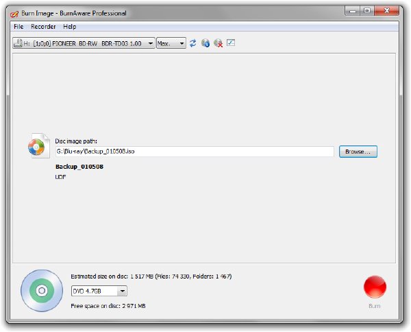
Task: Maximize the BurnAware window
Action: 367,11
